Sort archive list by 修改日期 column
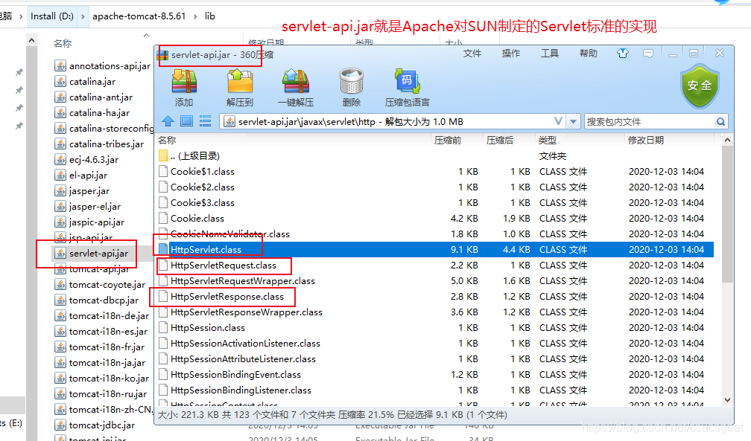This screenshot has height=441, width=751. [x=646, y=140]
